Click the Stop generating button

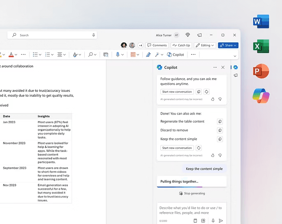tap(192, 194)
